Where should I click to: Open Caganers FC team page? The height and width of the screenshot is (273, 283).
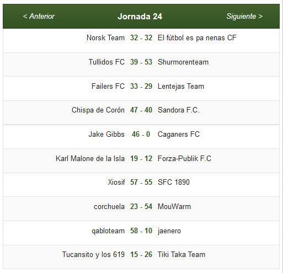click(179, 134)
